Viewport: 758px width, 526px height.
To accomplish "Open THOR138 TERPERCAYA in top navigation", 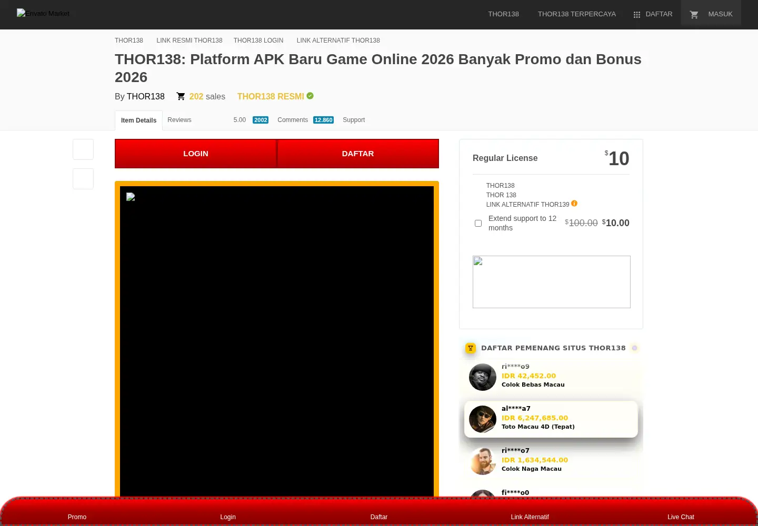I will click(577, 14).
